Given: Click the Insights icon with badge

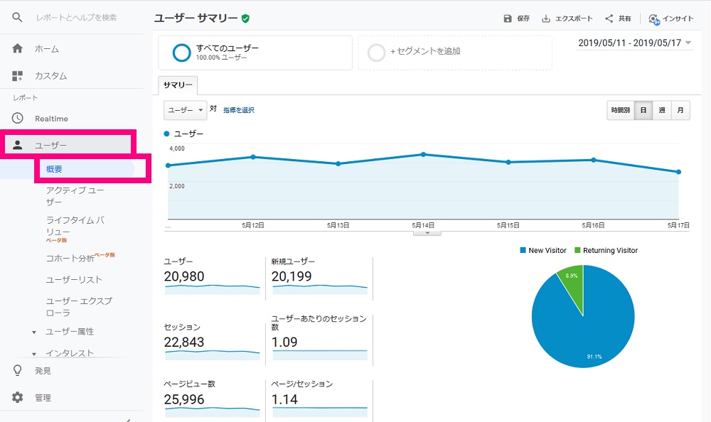Looking at the screenshot, I should [654, 19].
